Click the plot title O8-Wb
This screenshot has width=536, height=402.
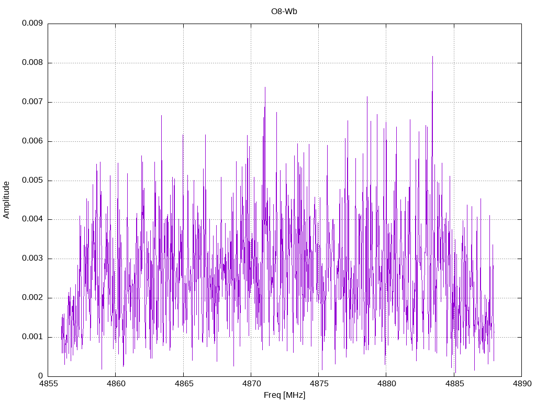[x=284, y=12]
